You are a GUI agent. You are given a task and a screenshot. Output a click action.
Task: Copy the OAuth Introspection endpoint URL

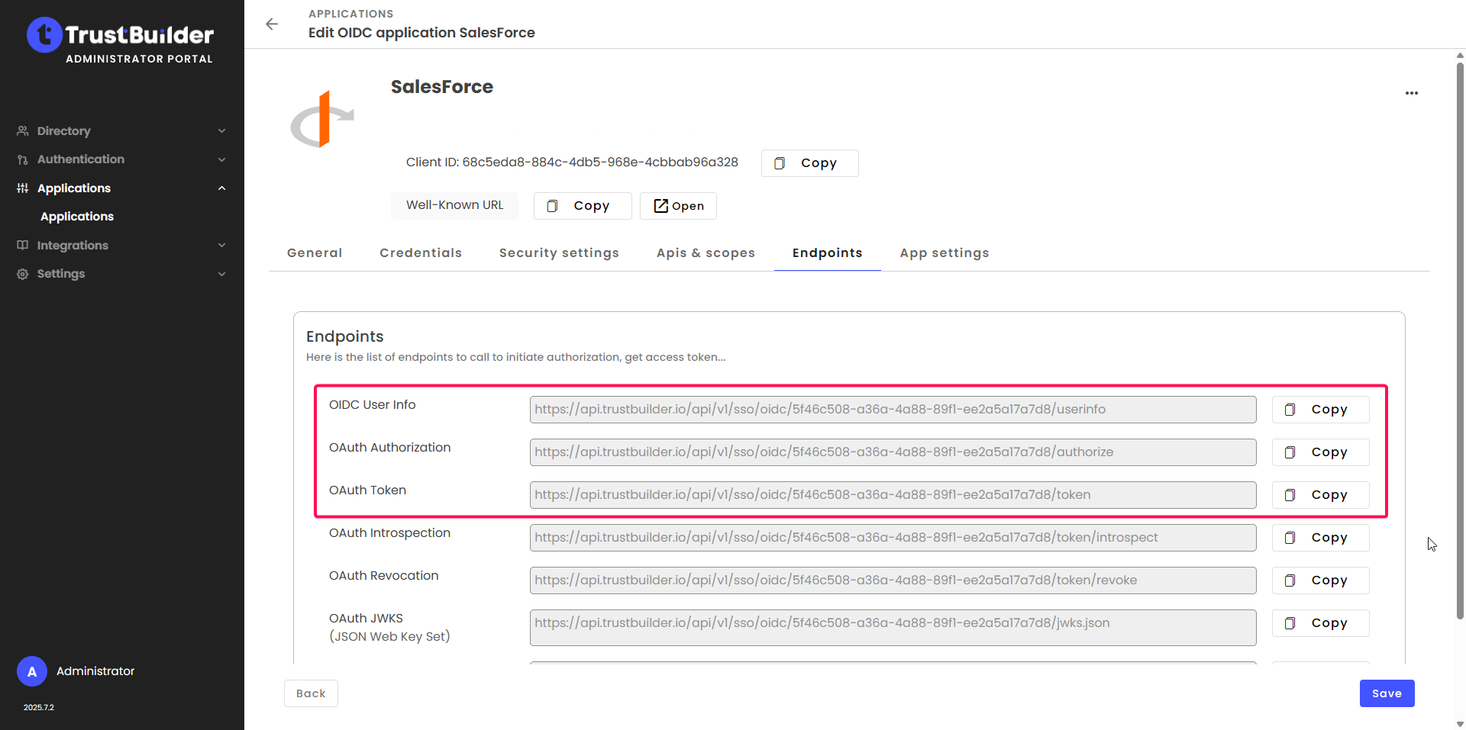pyautogui.click(x=1320, y=538)
